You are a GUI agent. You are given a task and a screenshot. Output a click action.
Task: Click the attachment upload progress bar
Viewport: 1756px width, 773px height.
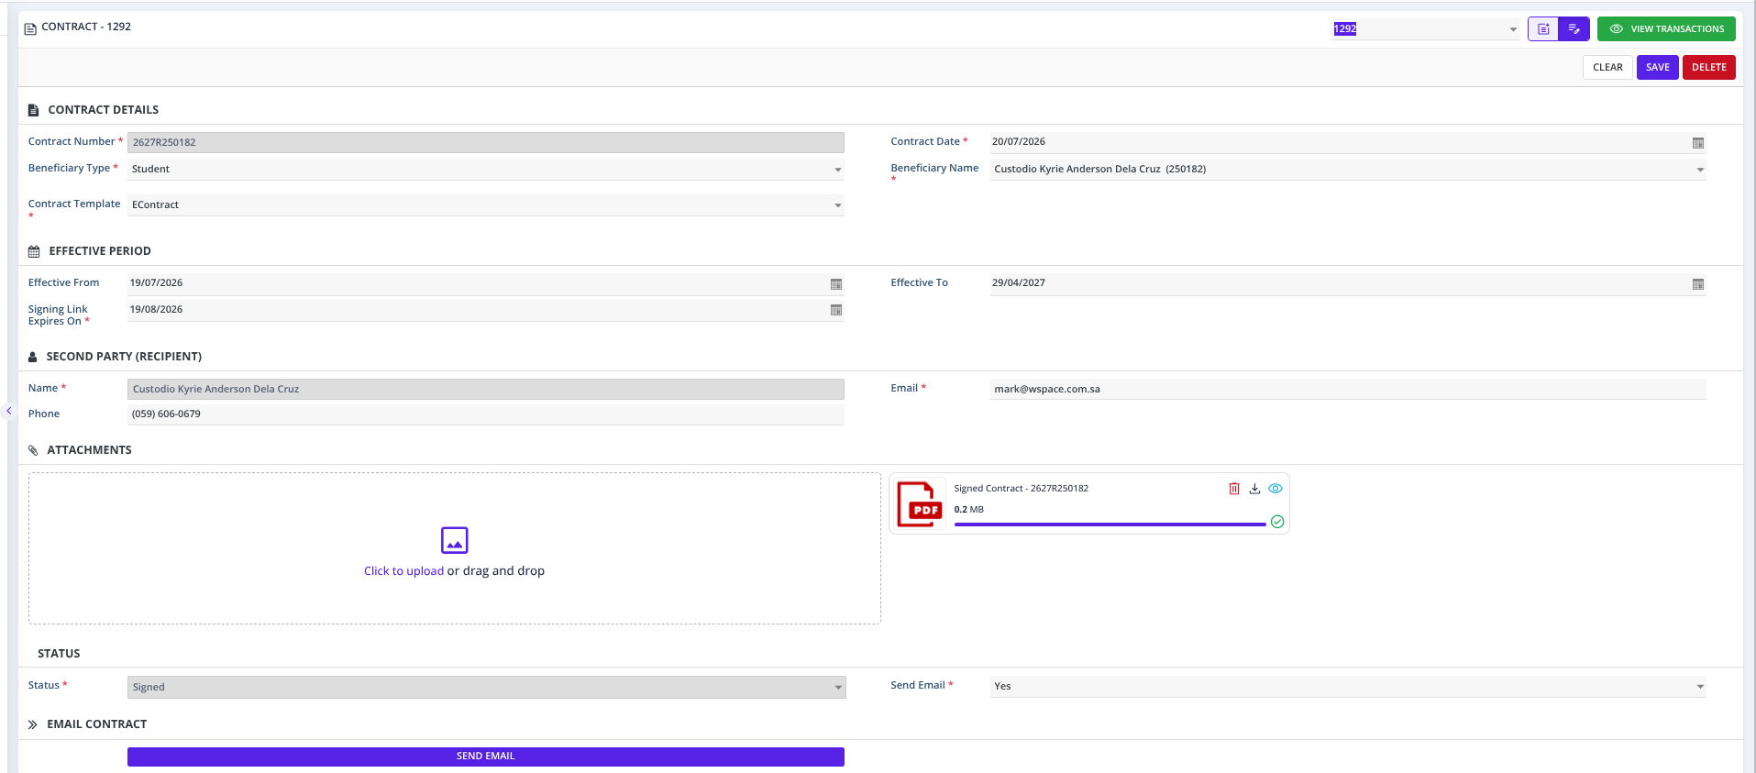click(1110, 525)
